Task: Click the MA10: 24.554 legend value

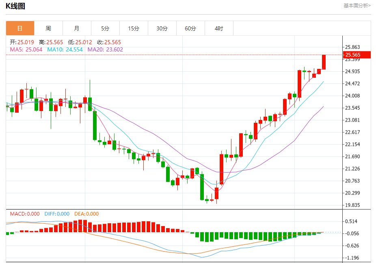Action: click(x=65, y=49)
